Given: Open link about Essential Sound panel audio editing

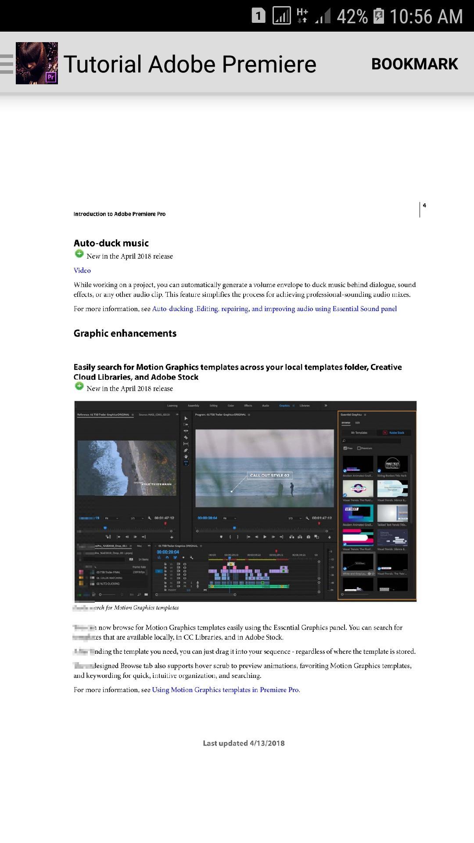Looking at the screenshot, I should point(296,309).
